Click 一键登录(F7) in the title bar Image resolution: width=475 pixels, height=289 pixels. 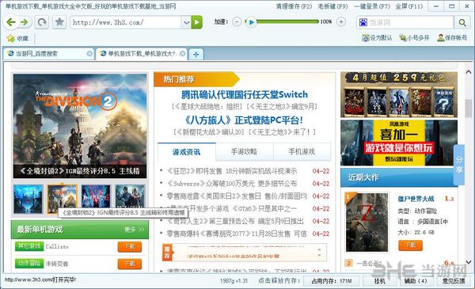click(372, 6)
